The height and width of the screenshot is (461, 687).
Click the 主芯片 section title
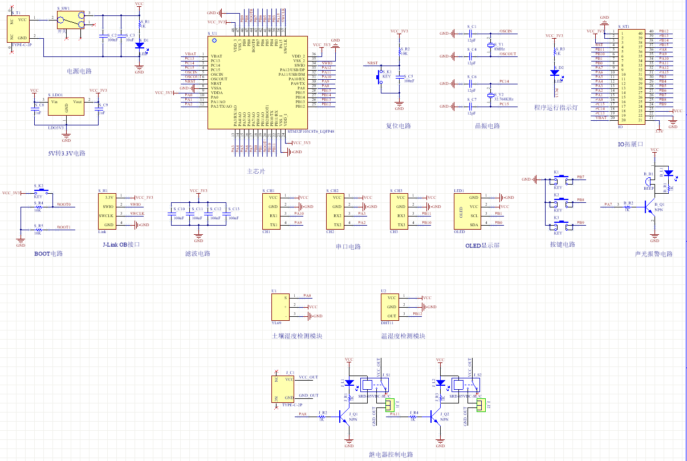(x=256, y=171)
